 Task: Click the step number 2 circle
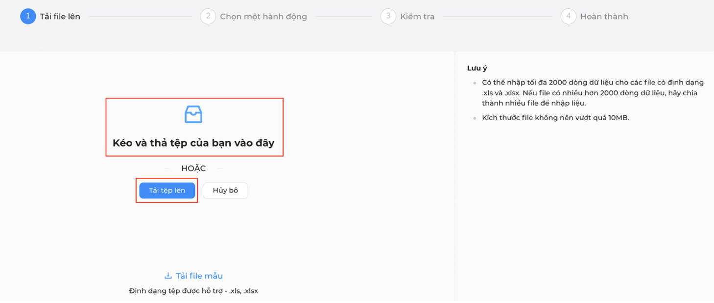pyautogui.click(x=208, y=16)
